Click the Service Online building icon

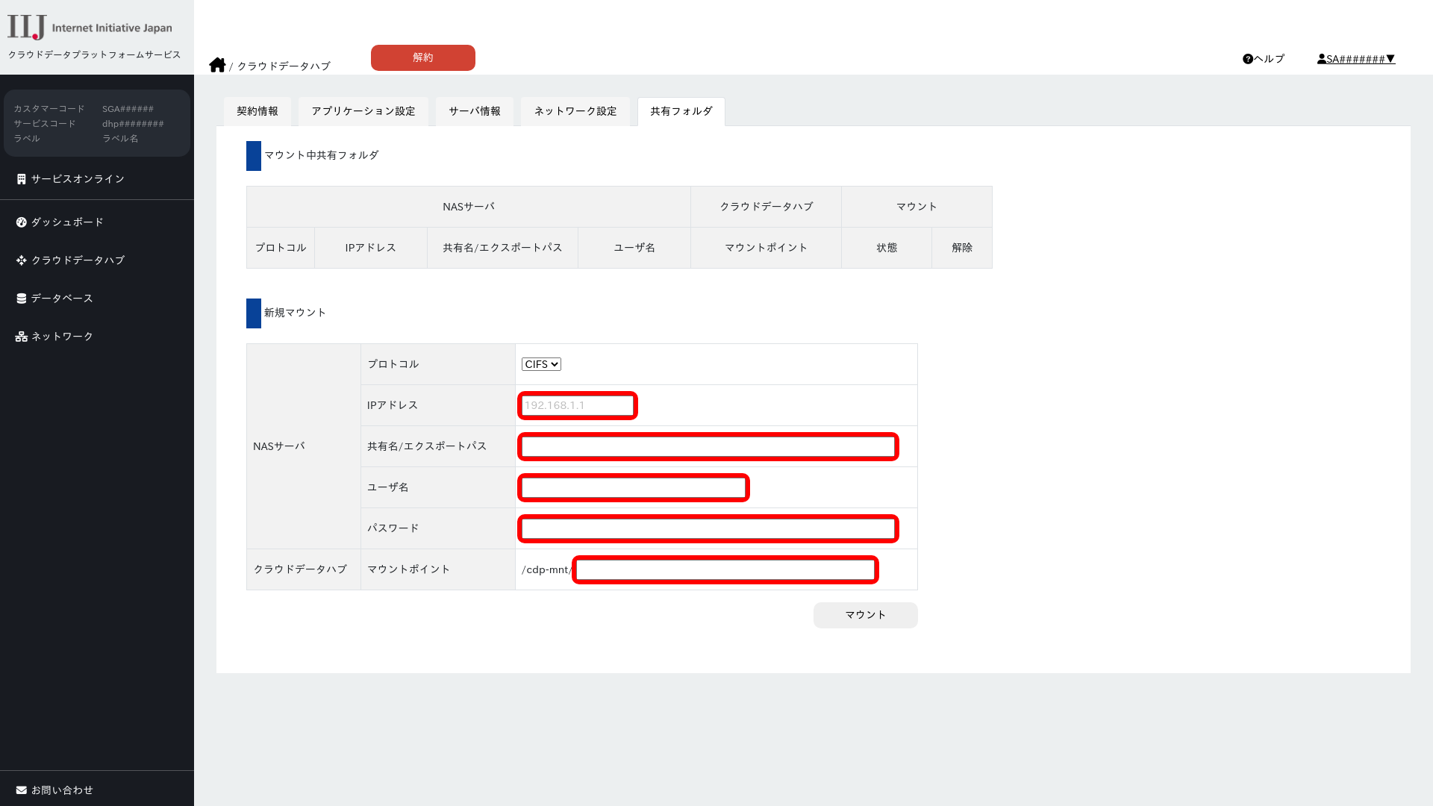(x=21, y=179)
